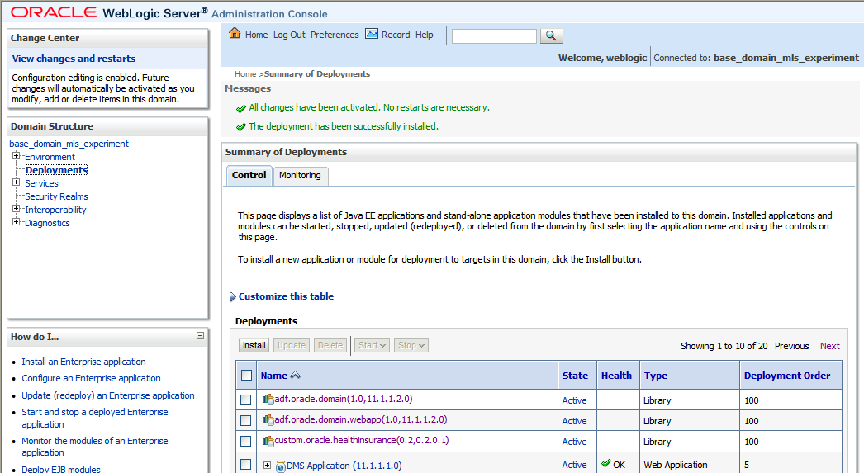Expand the Diagnostics tree node

[16, 222]
